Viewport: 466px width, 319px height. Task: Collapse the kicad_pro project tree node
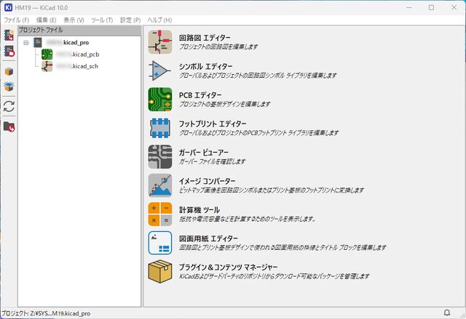click(x=26, y=43)
